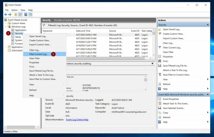The image size is (214, 137).
Task: Select the Application log in the tree
Action: (21, 30)
